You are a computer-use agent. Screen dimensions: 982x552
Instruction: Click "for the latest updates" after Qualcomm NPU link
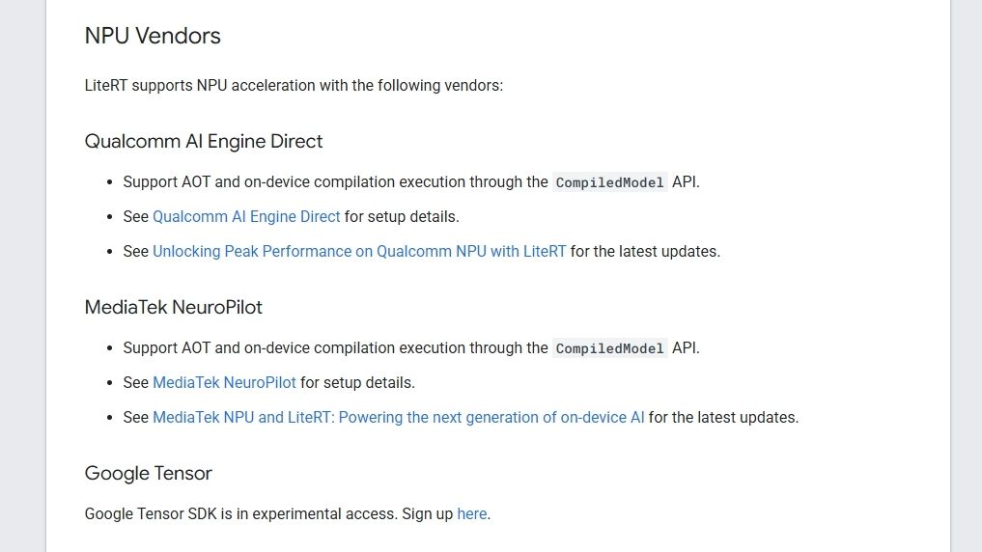click(645, 251)
